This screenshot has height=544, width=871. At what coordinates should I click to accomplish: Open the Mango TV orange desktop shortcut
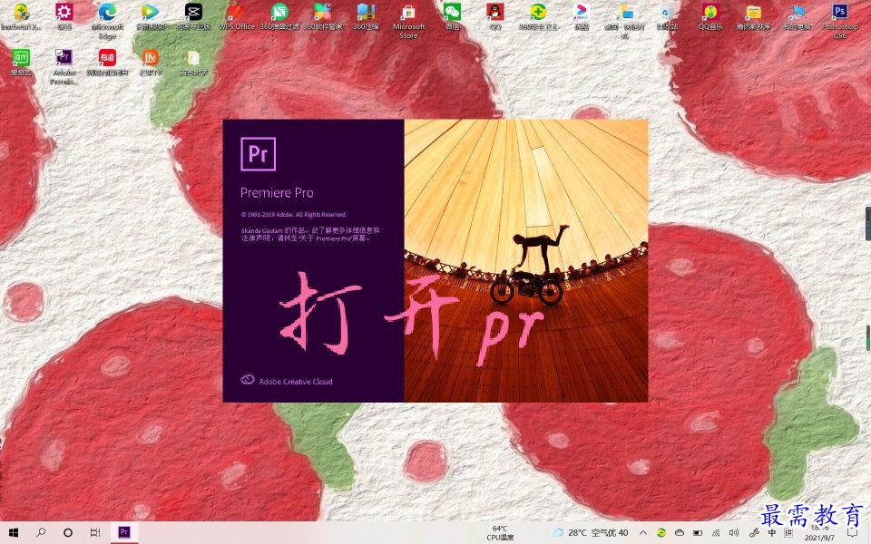[x=151, y=63]
